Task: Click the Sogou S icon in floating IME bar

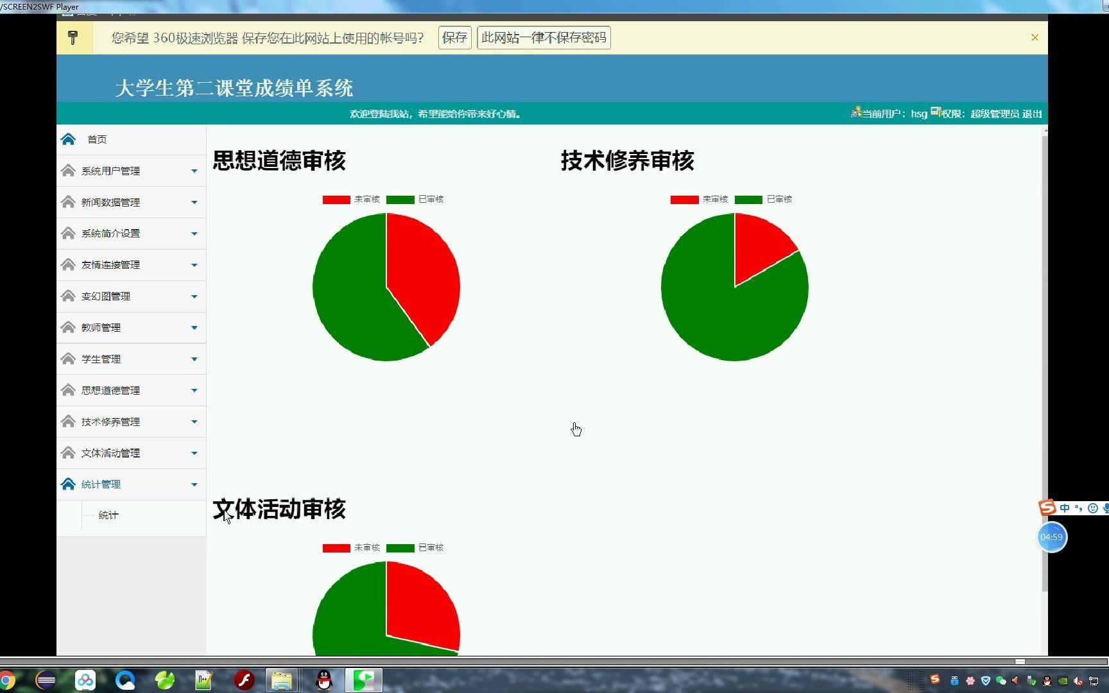Action: click(1047, 508)
